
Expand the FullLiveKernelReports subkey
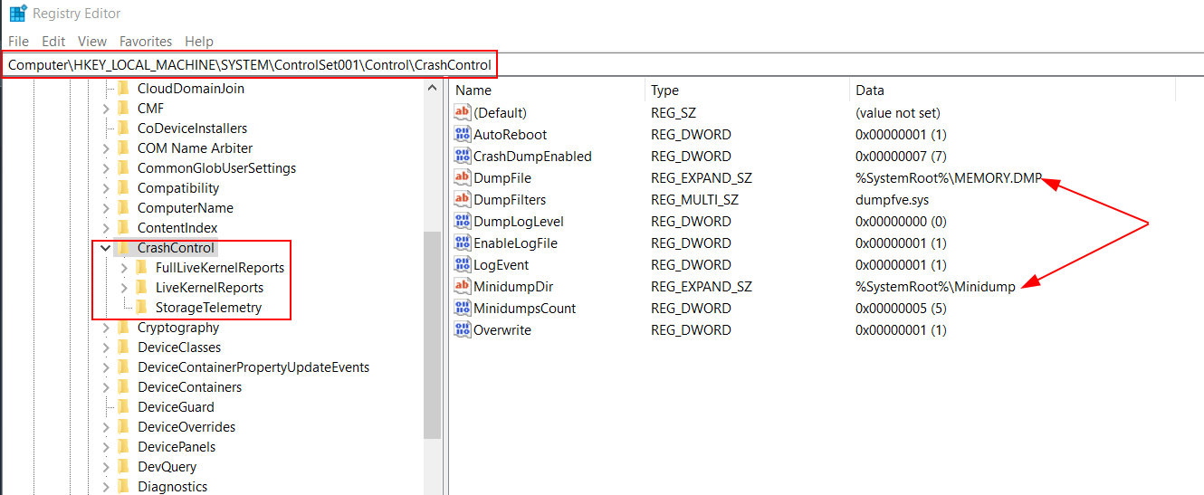tap(124, 268)
